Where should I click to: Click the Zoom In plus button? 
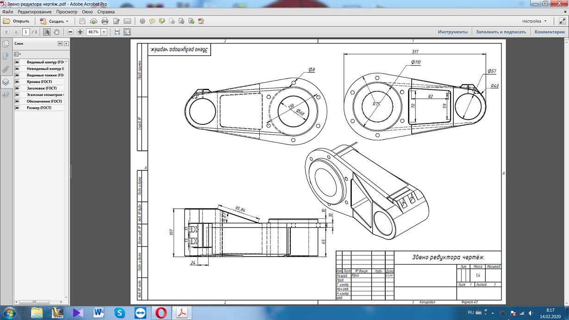click(x=80, y=32)
